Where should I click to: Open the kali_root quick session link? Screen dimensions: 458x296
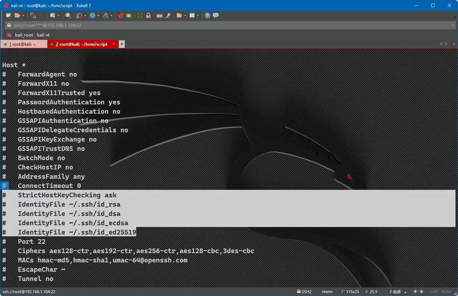pyautogui.click(x=24, y=35)
